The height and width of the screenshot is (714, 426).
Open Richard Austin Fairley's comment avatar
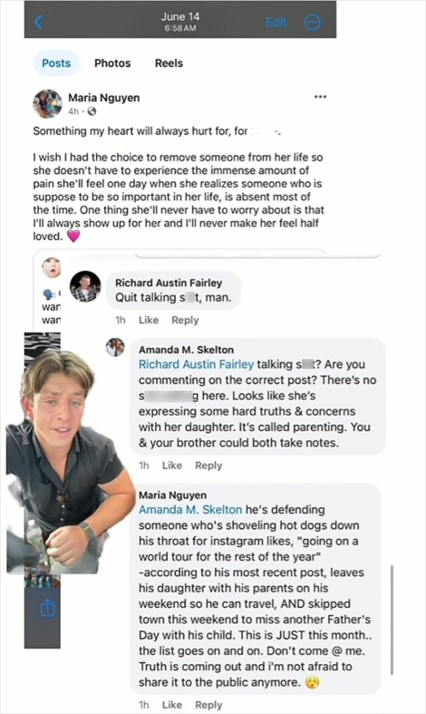(x=84, y=287)
